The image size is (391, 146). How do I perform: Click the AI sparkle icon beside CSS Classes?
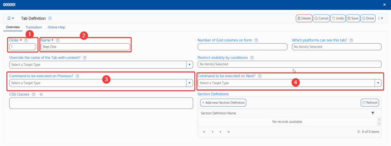[41, 94]
